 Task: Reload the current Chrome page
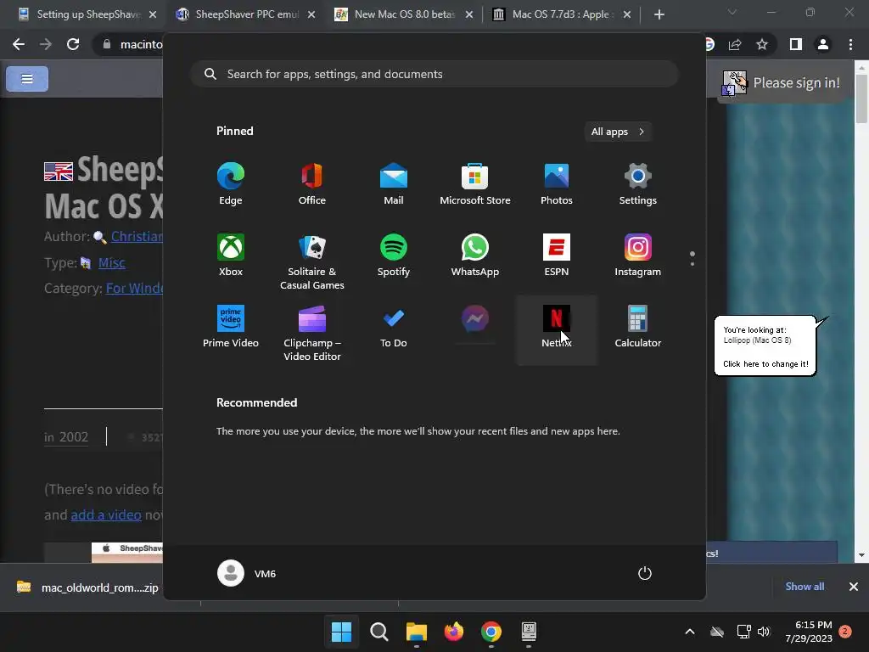click(x=73, y=44)
